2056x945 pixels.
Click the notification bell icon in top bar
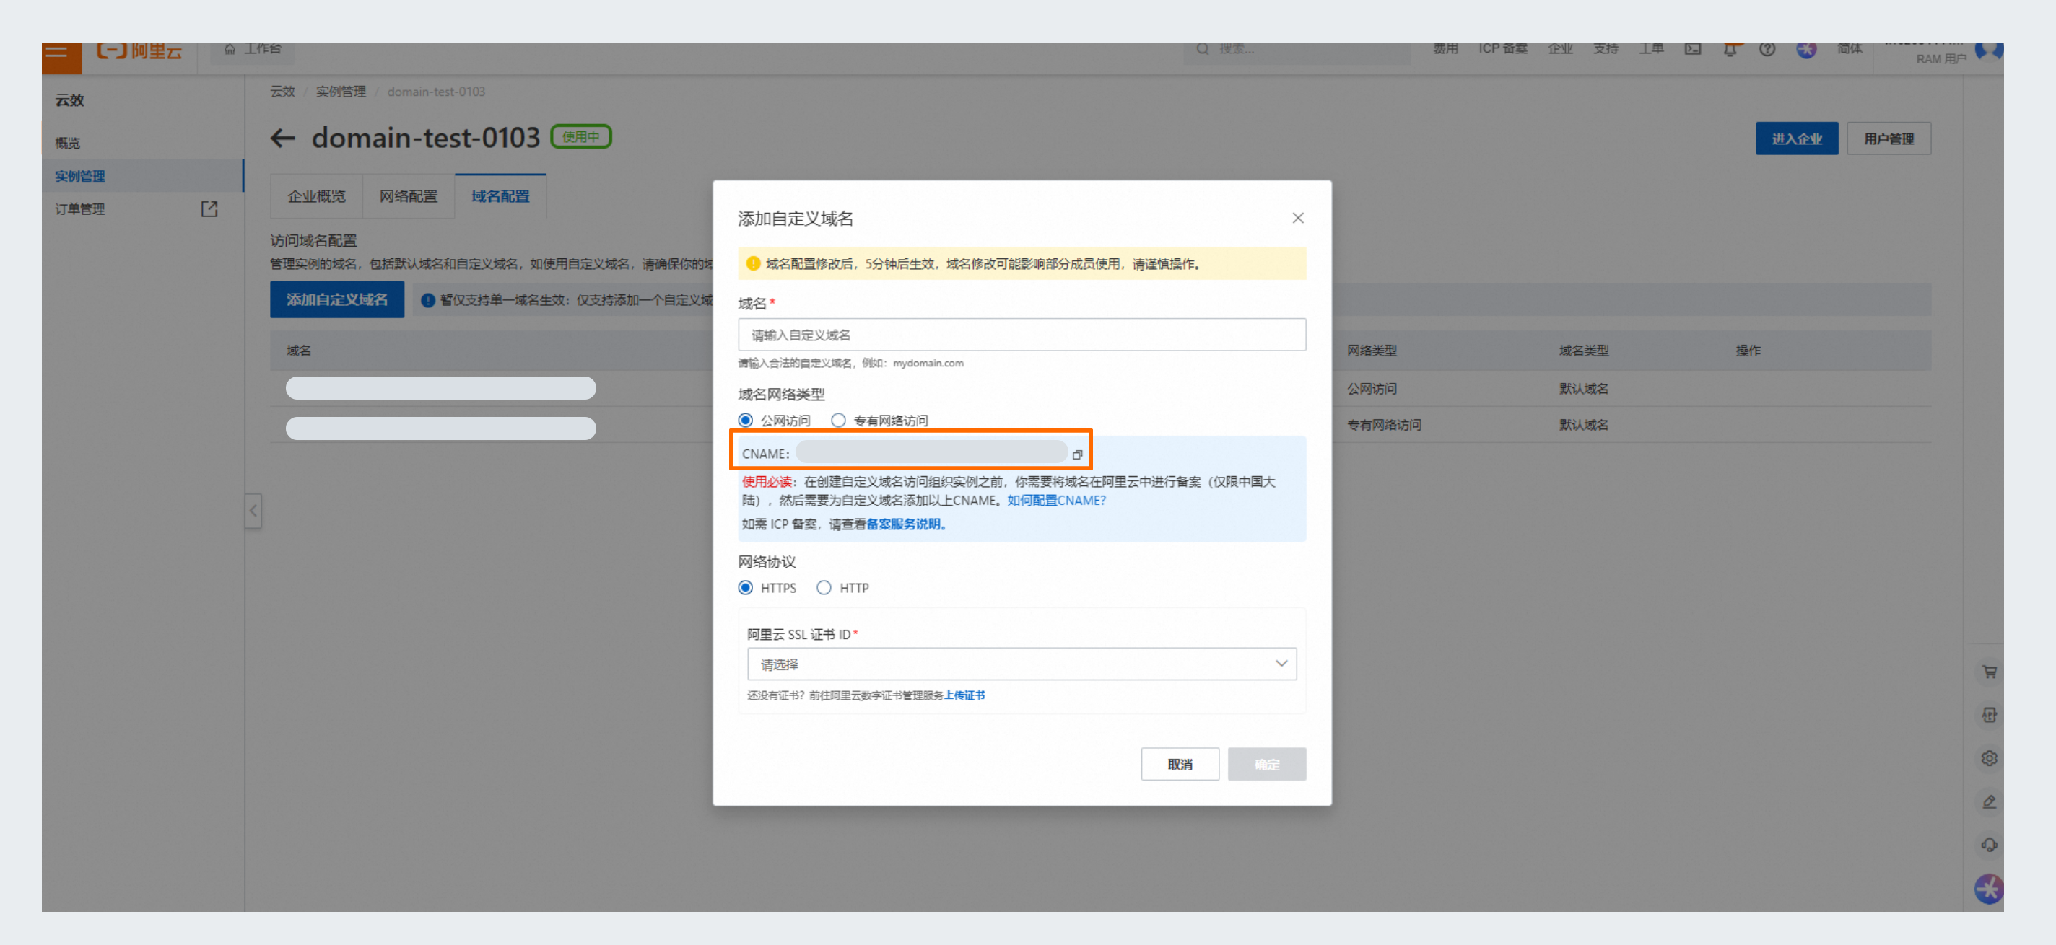(x=1730, y=50)
